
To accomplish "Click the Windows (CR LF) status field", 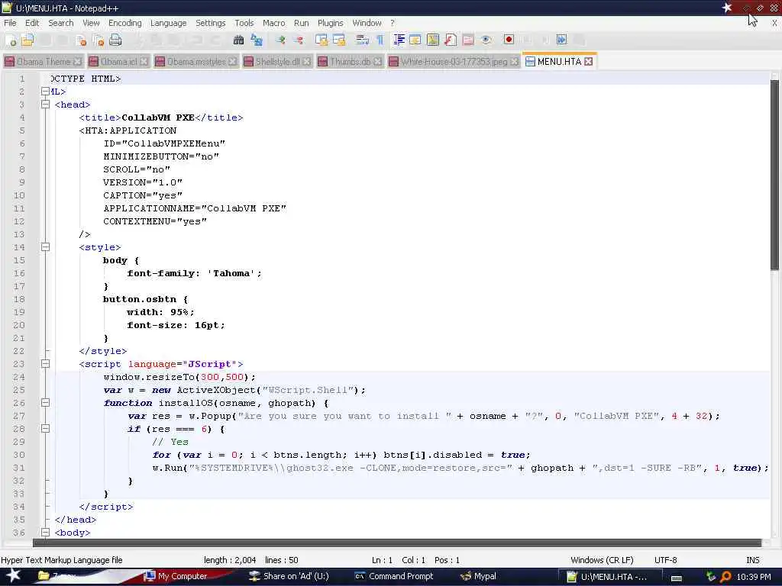I will point(602,560).
